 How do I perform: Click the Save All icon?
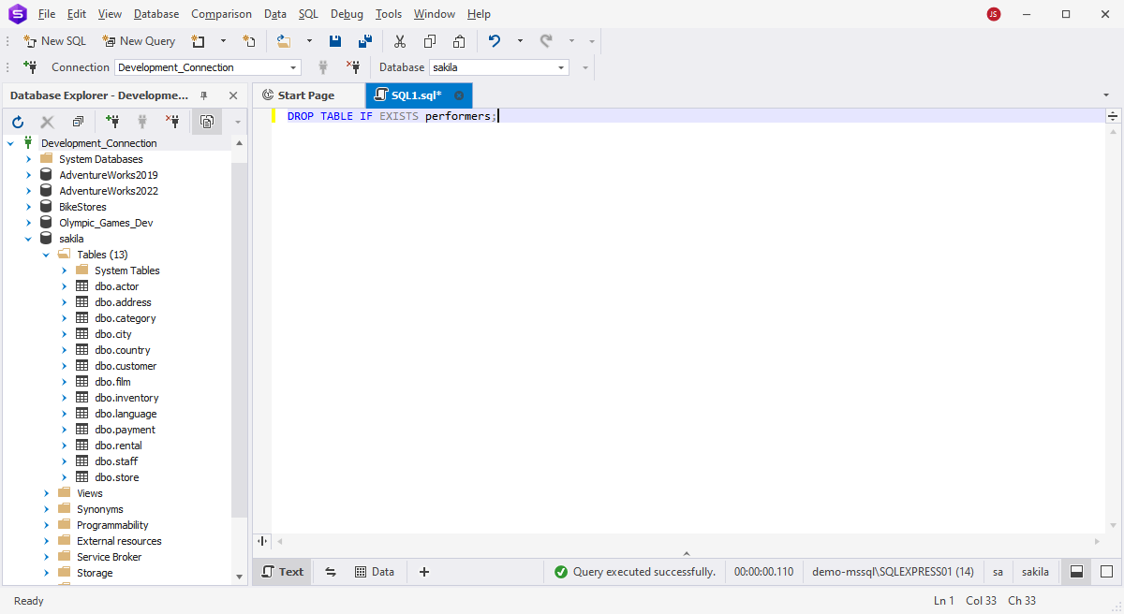[x=365, y=41]
